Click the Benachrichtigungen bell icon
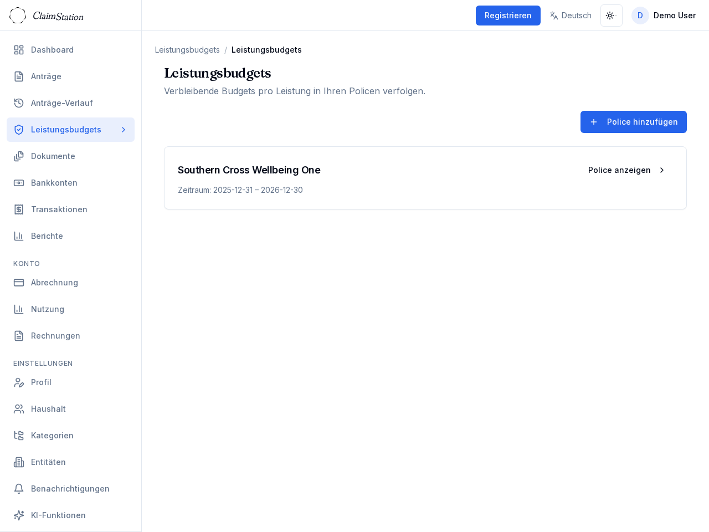This screenshot has width=709, height=532. (19, 489)
